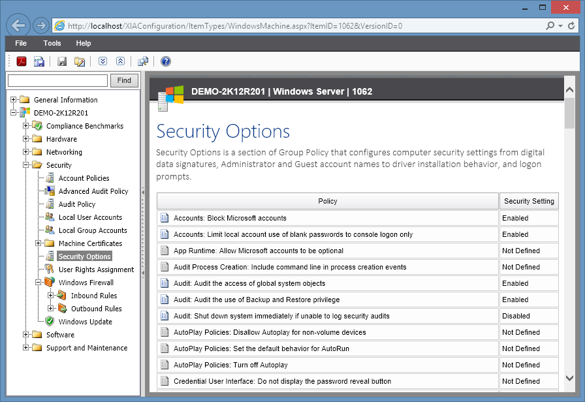Click the Outbound Rules icon in tree
Screen dimensions: 585x402
62,309
